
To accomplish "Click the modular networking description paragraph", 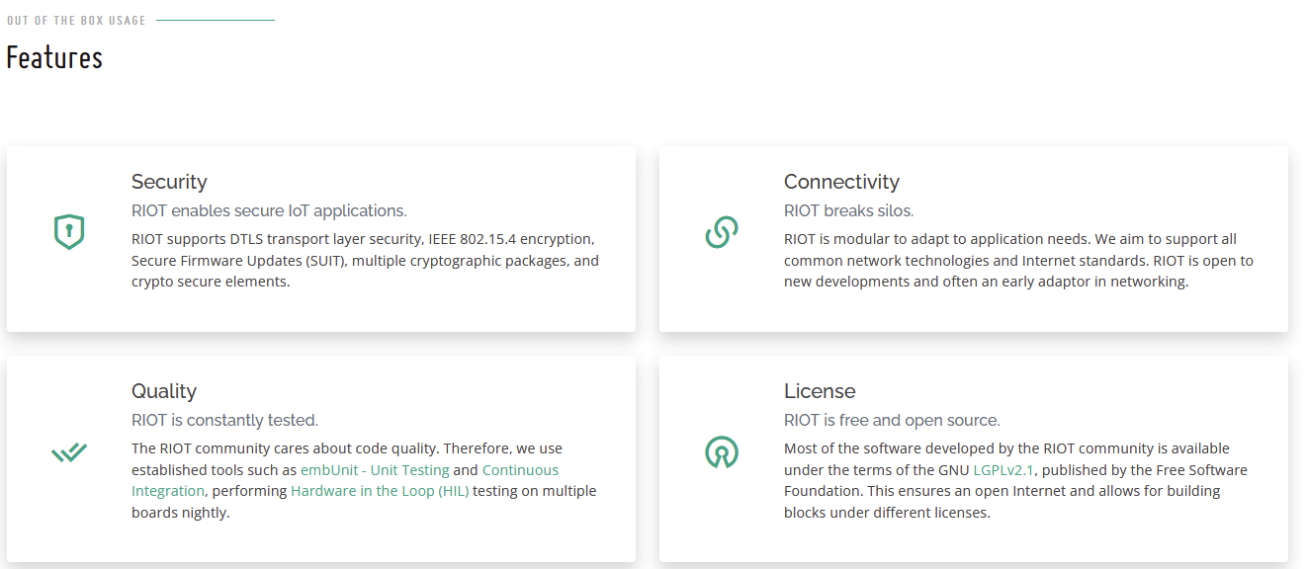I will (x=1018, y=261).
